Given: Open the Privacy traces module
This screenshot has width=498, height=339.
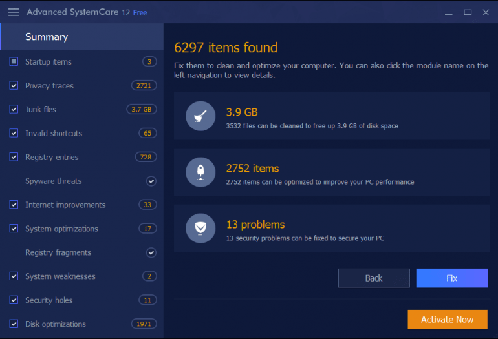Looking at the screenshot, I should (49, 86).
